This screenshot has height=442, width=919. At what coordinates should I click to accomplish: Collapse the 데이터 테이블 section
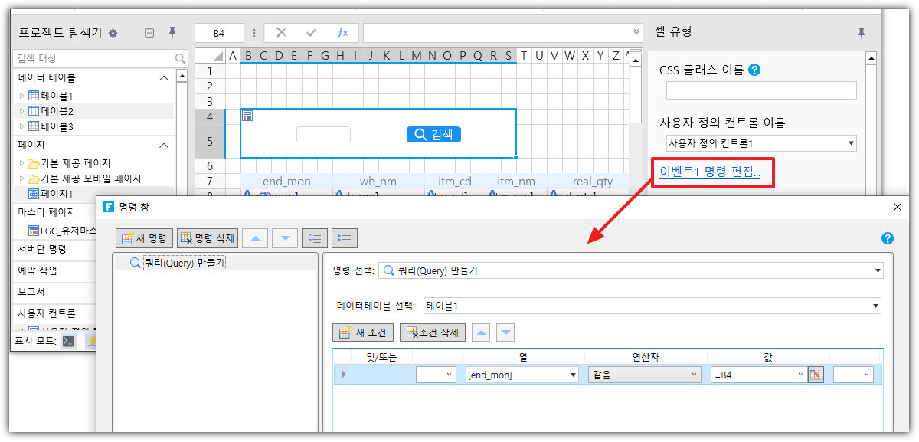coord(163,77)
